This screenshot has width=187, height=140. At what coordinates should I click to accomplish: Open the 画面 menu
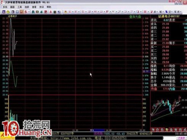(x=12, y=7)
